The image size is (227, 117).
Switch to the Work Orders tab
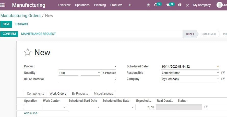[x=58, y=94]
